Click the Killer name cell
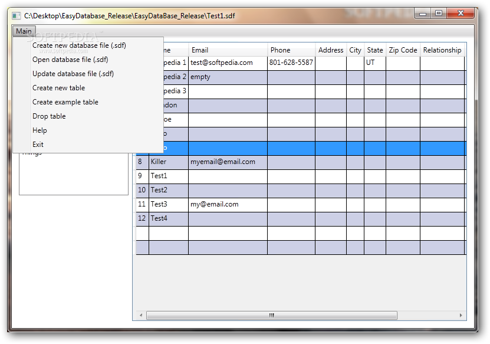 click(169, 162)
